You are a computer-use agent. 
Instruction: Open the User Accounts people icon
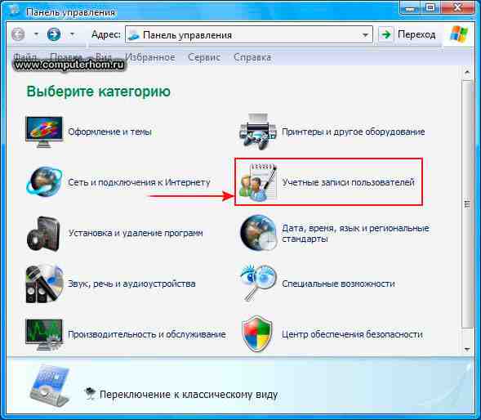(258, 182)
